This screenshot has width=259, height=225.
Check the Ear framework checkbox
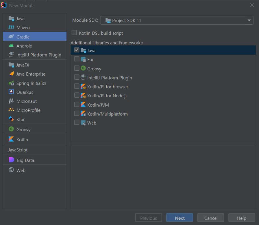click(x=77, y=59)
